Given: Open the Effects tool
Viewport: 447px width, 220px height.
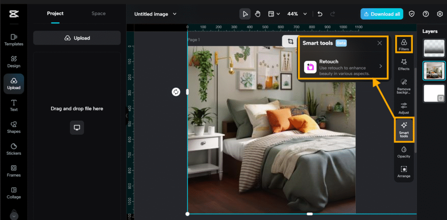Looking at the screenshot, I should pos(404,65).
